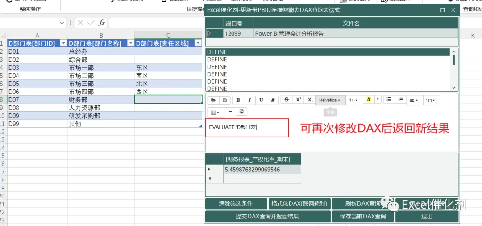Select Excel column header B
Image resolution: width=482 pixels, height=226 pixels.
pos(101,36)
